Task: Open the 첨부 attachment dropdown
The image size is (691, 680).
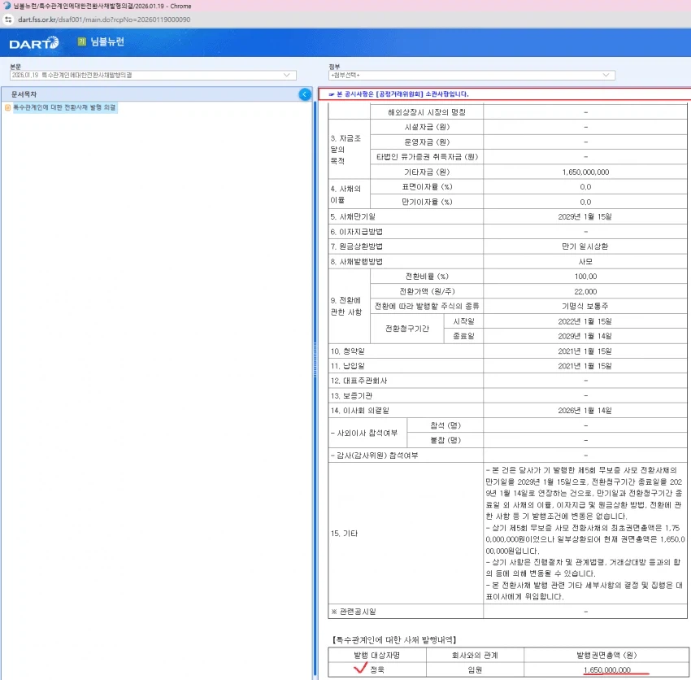Action: click(472, 76)
